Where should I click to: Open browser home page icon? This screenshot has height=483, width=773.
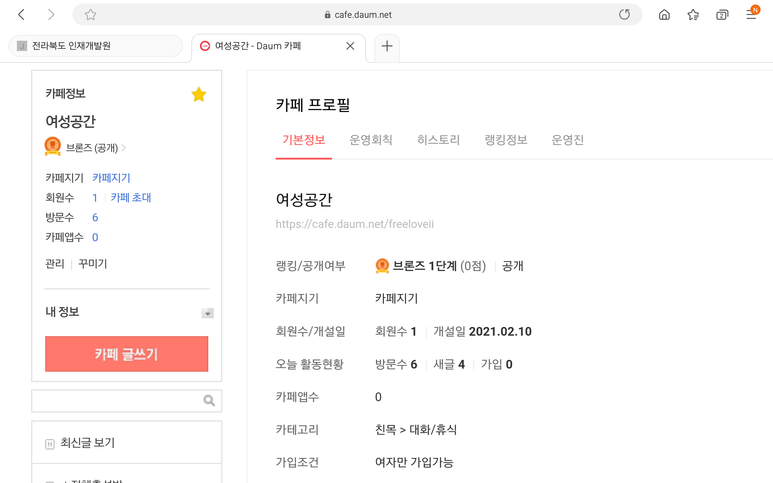pos(664,15)
